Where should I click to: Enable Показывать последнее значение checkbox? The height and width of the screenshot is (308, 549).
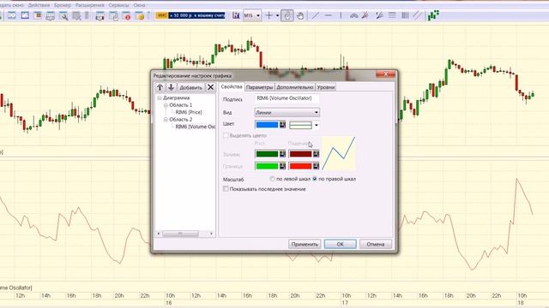point(226,189)
